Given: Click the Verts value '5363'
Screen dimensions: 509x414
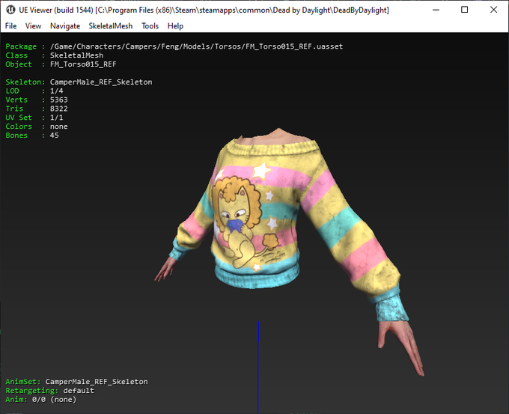Looking at the screenshot, I should tap(58, 100).
